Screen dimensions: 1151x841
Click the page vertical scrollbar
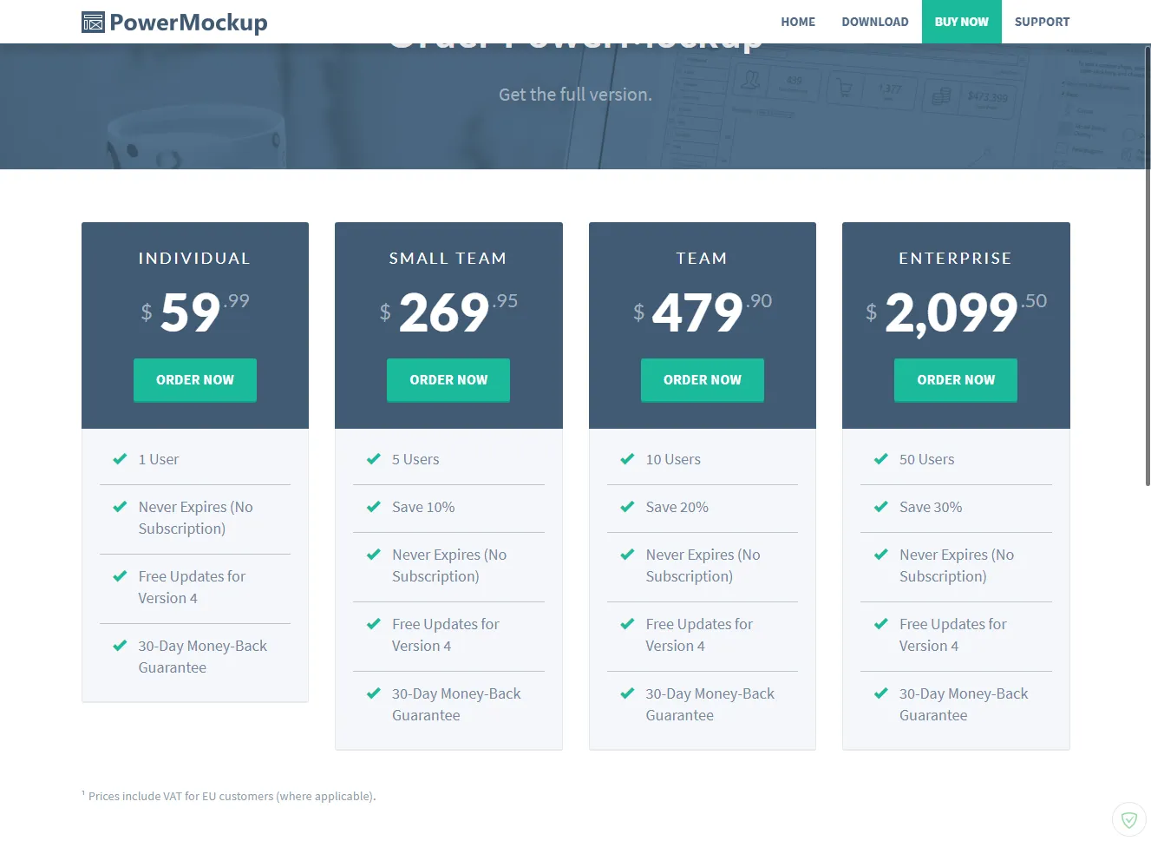pyautogui.click(x=1147, y=260)
